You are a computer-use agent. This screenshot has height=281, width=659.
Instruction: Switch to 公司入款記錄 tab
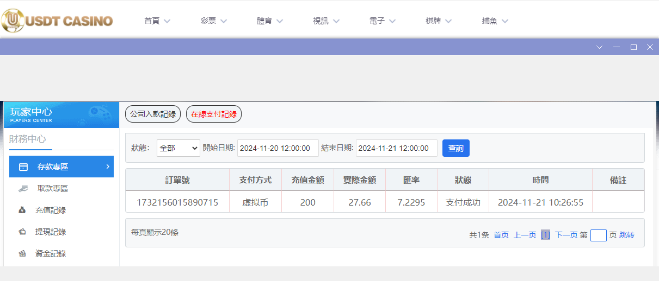tap(153, 114)
